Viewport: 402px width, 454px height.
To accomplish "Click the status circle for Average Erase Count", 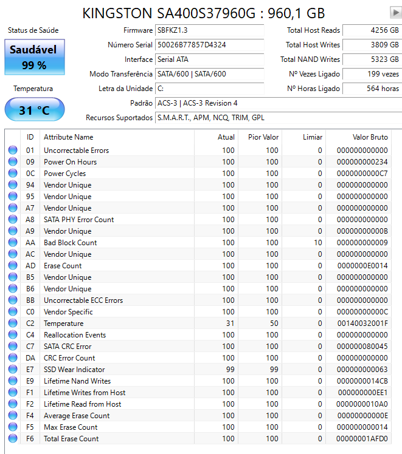I will tap(13, 416).
